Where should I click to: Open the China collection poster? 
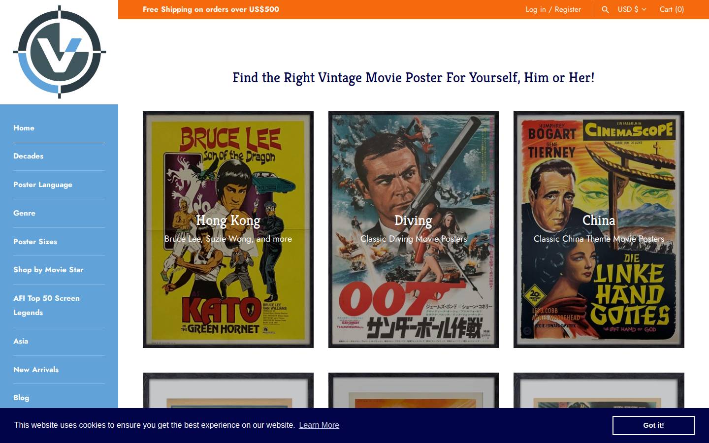[599, 229]
